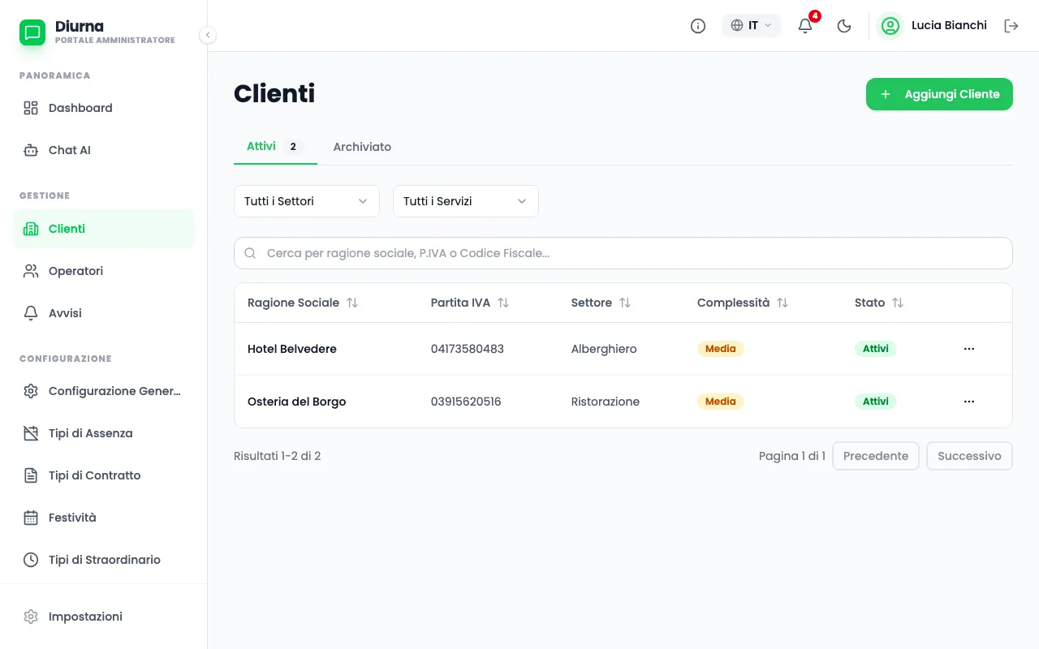Sort by Partita IVA column arrows
The image size is (1039, 649).
pos(503,303)
